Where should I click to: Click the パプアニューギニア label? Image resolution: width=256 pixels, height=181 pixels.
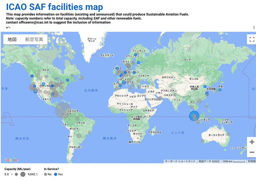pyautogui.click(x=226, y=121)
